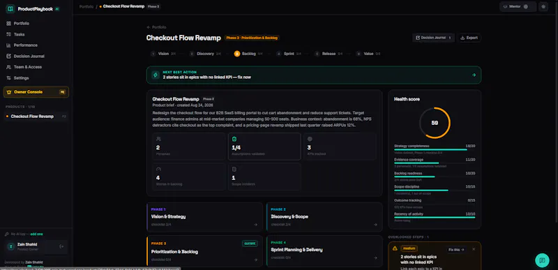Open the Scope incidents card
The height and width of the screenshot is (270, 558).
[264, 177]
